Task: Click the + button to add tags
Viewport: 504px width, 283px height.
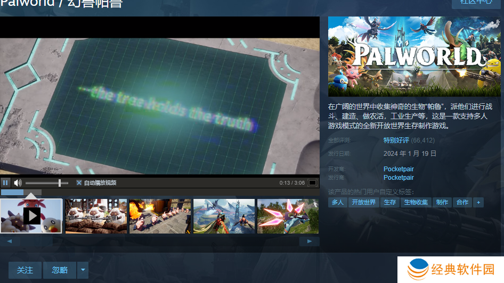Action: pyautogui.click(x=478, y=202)
